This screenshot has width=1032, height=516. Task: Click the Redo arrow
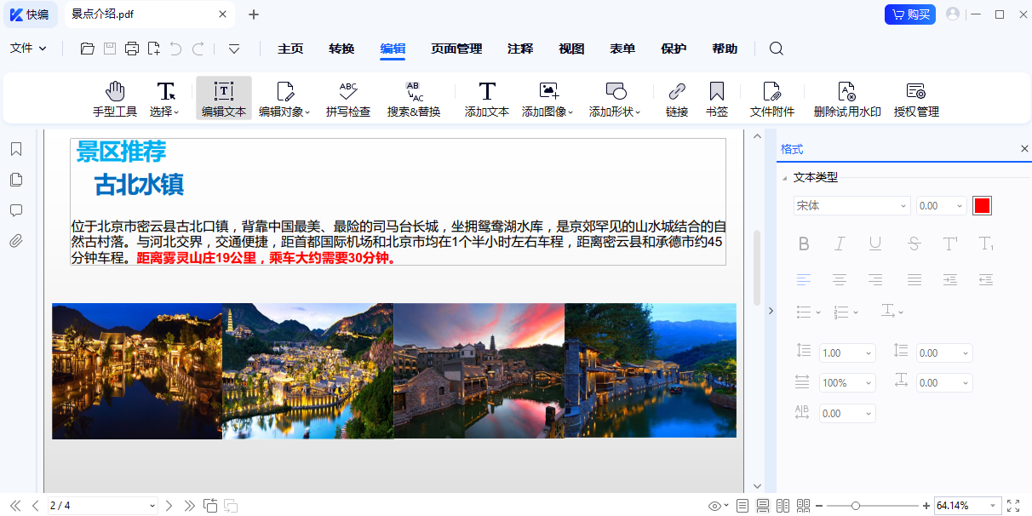(x=198, y=49)
